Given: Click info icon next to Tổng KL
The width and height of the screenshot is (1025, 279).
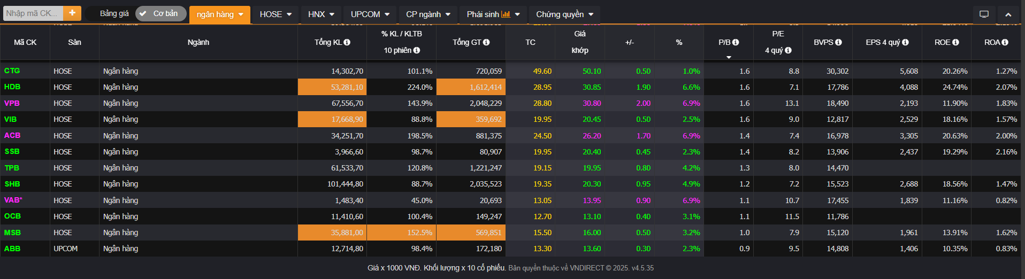Looking at the screenshot, I should coord(347,42).
